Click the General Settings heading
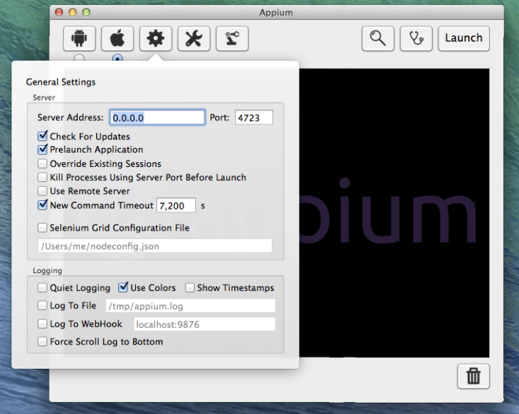This screenshot has height=414, width=519. click(61, 82)
